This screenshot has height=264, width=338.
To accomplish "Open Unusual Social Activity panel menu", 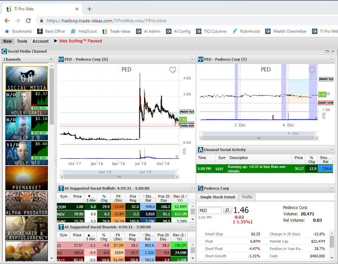I will coord(331,149).
